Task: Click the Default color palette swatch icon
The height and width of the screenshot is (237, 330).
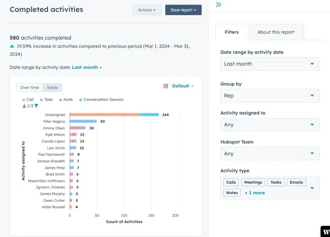Action: [165, 86]
